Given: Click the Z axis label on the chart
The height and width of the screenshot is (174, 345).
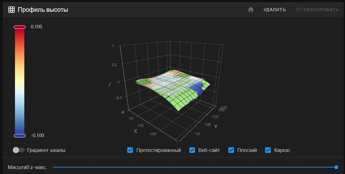Looking at the screenshot, I should 110,84.
